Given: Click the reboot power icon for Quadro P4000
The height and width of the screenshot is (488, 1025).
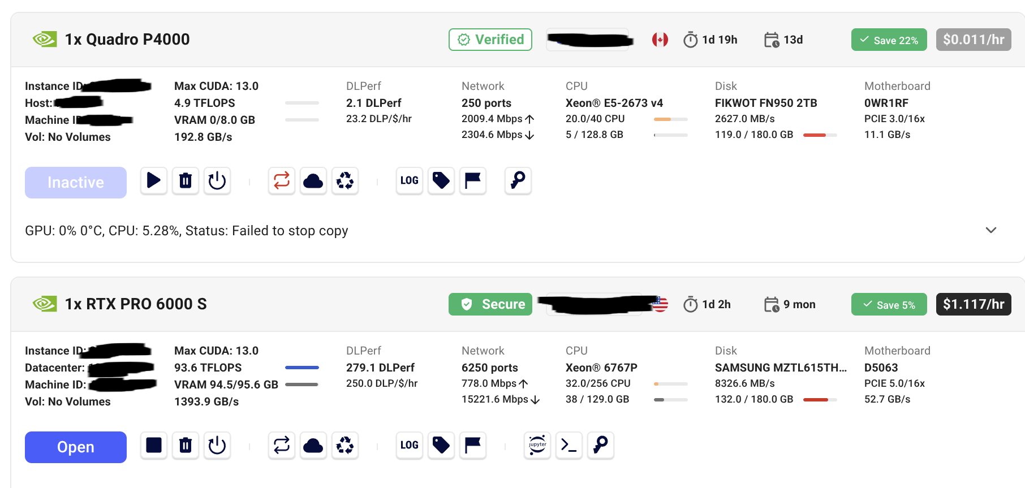Looking at the screenshot, I should pyautogui.click(x=217, y=181).
